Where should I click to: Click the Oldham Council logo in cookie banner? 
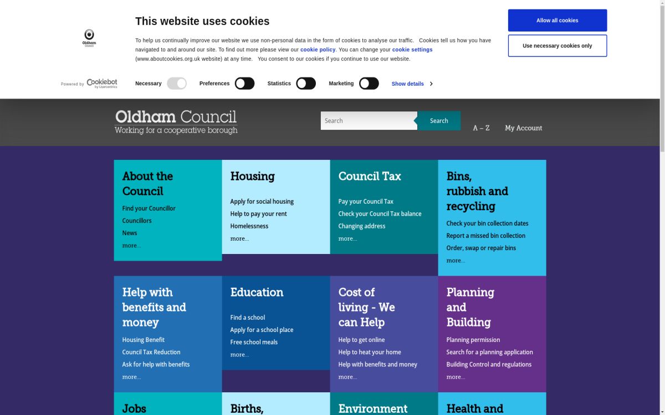pos(89,37)
